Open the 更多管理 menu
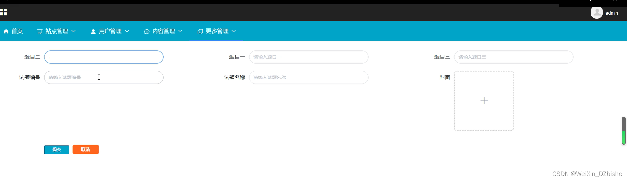The height and width of the screenshot is (180, 627). (217, 31)
